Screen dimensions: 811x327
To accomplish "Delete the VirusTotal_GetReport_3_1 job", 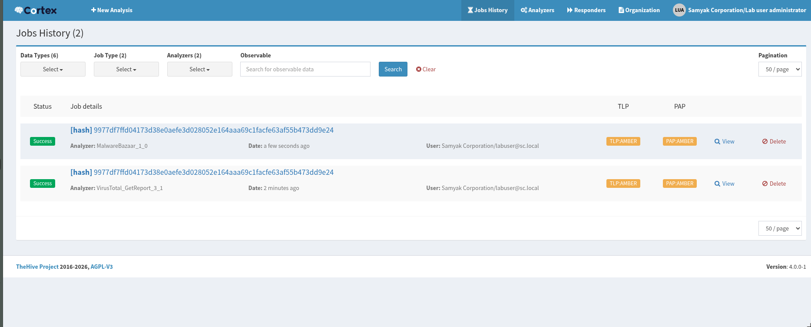I will click(x=774, y=184).
